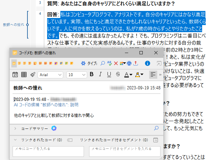Screen dimensions: 206x160
Task: Select the red-corner memo type icon
Action: [51, 63]
